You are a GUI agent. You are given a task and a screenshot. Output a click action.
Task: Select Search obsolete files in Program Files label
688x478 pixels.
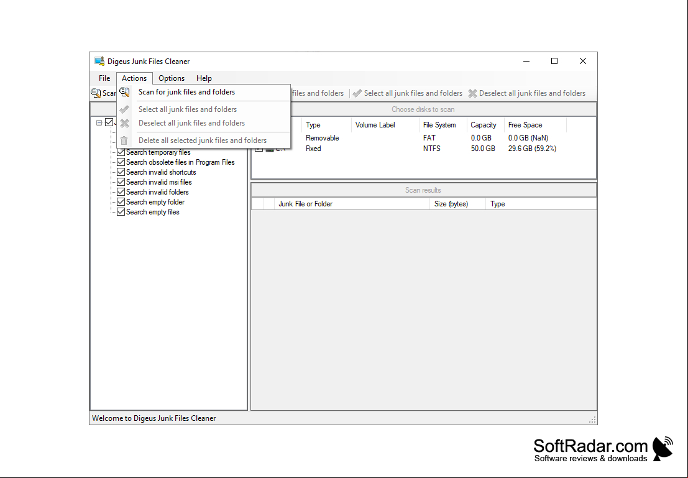coord(180,162)
